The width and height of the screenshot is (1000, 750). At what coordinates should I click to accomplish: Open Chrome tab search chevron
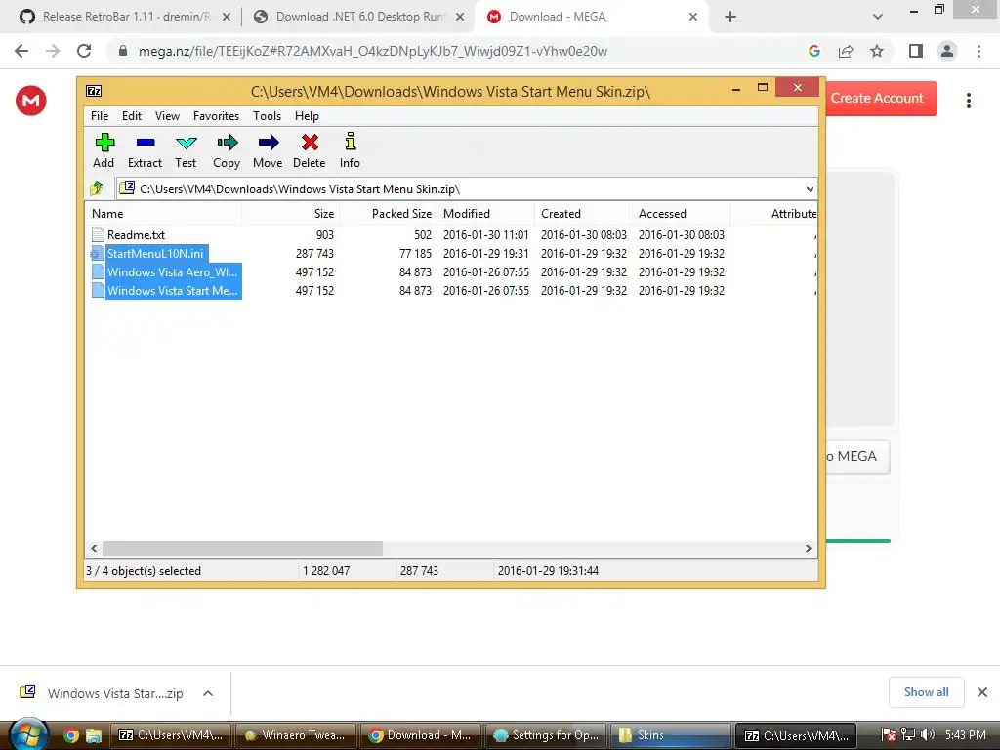click(878, 17)
